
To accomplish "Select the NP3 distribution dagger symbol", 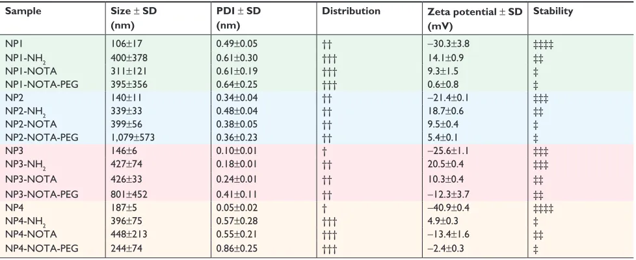I will [x=324, y=151].
